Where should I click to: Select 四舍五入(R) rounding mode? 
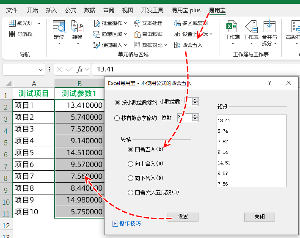(130, 149)
